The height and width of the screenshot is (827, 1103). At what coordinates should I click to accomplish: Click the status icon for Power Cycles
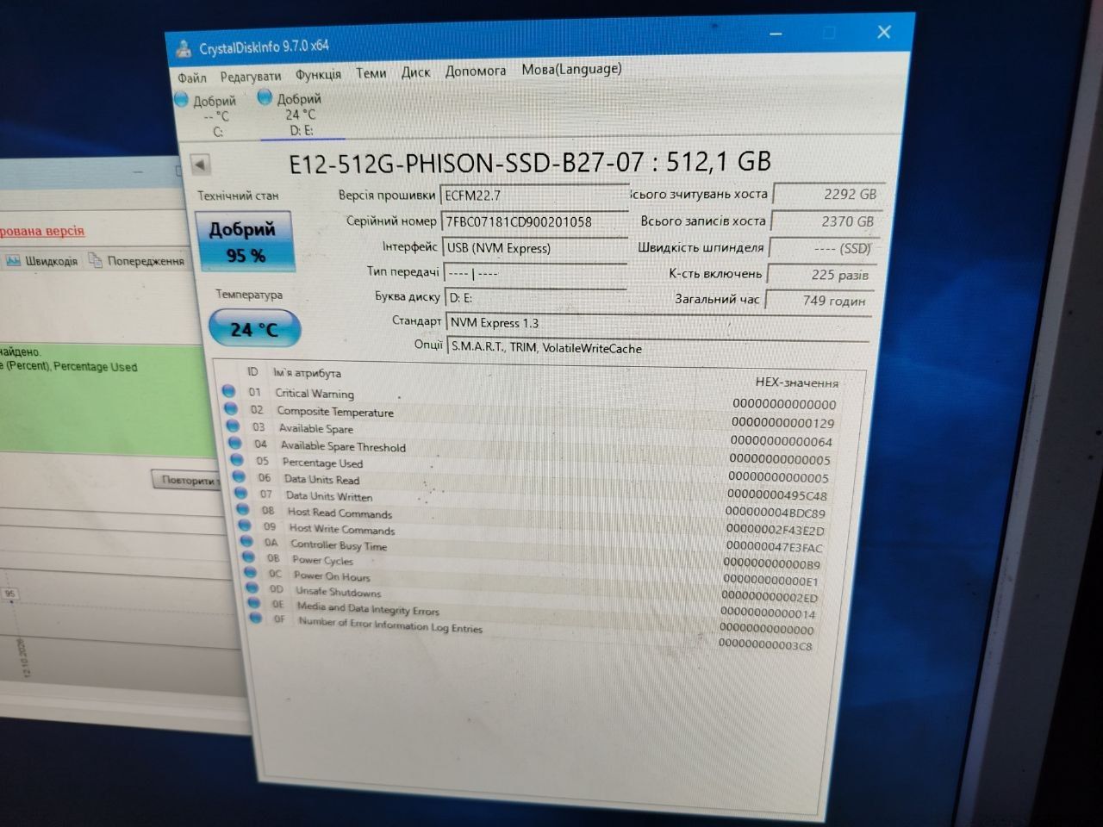click(248, 557)
